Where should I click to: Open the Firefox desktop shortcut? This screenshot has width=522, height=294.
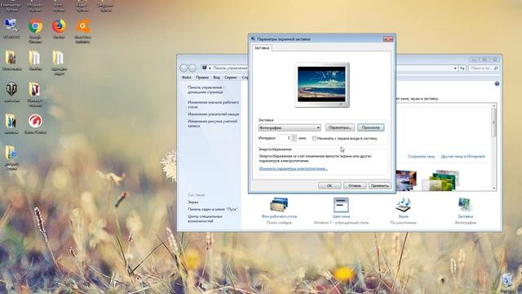pos(59,26)
